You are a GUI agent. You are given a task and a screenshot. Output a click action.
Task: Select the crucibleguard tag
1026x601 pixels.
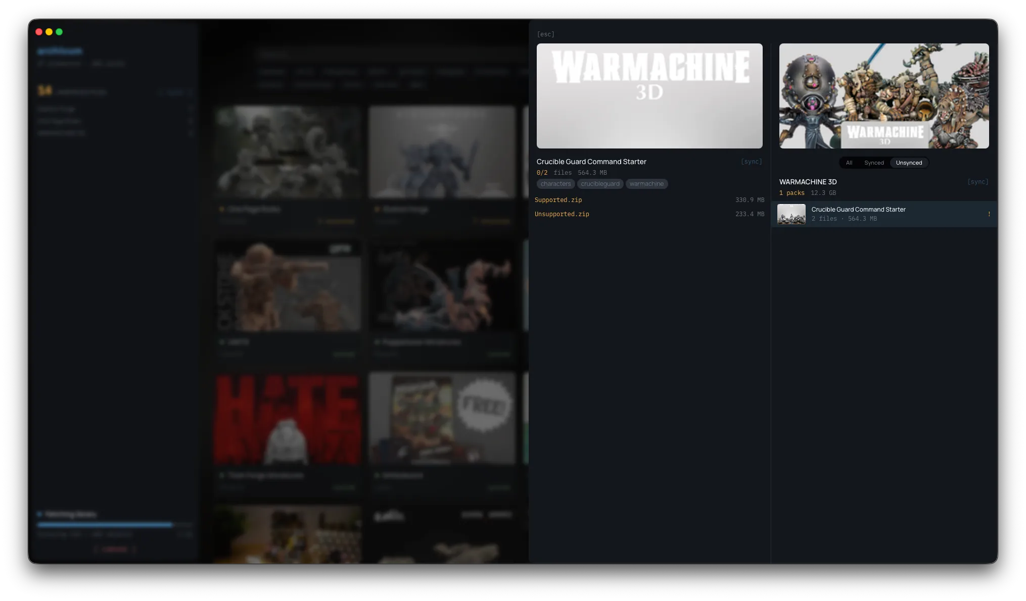600,184
